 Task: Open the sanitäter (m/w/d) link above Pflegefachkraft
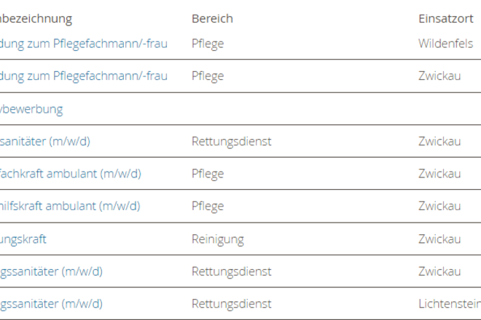tap(44, 142)
